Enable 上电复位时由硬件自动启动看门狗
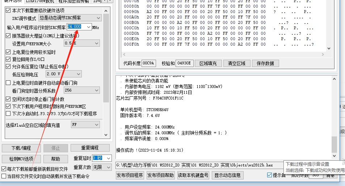The height and width of the screenshot is (186, 345). (8, 83)
